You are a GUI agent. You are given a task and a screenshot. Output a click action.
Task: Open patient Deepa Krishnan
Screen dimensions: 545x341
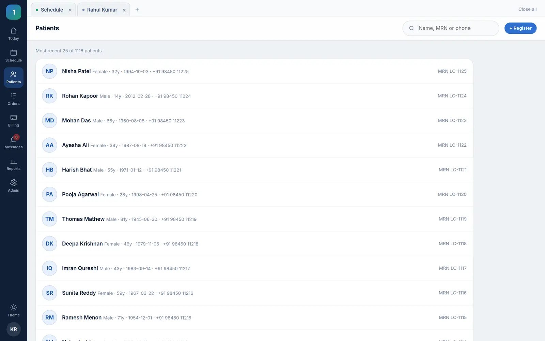coord(254,243)
